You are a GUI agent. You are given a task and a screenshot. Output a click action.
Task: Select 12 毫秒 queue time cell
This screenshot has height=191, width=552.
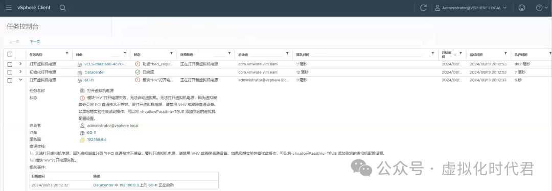pyautogui.click(x=303, y=72)
